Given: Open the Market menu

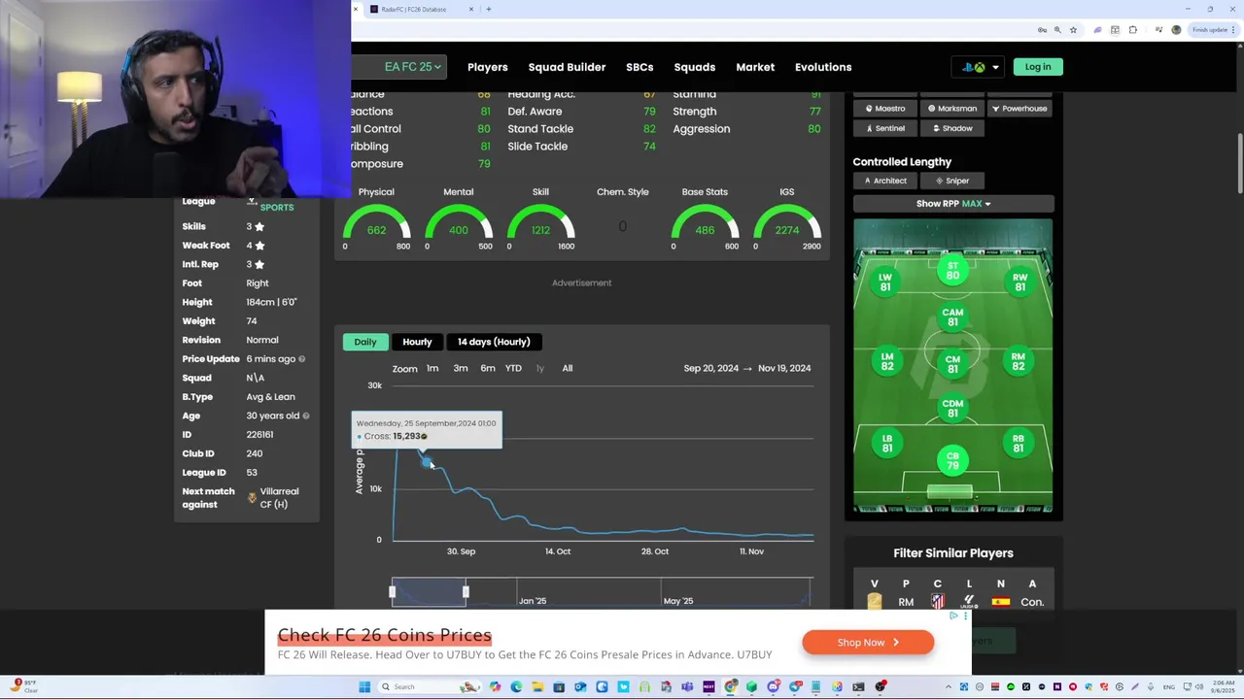Looking at the screenshot, I should coord(755,67).
